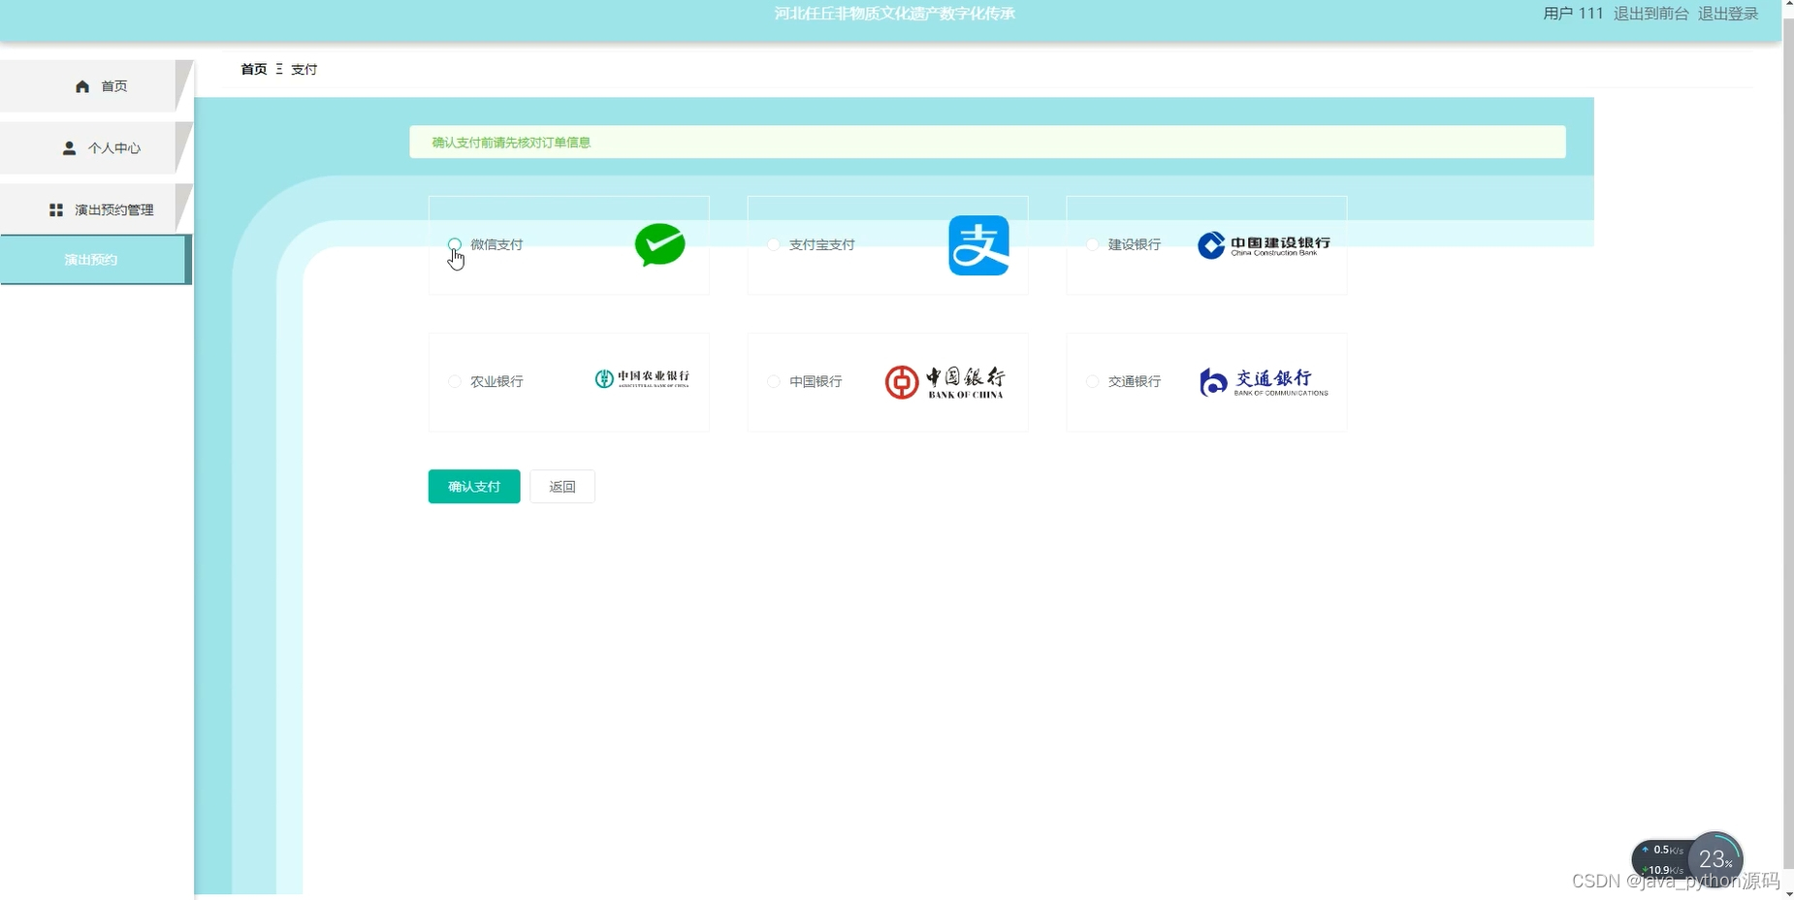Click the 建设银行 label text
This screenshot has width=1794, height=900.
click(x=1135, y=244)
